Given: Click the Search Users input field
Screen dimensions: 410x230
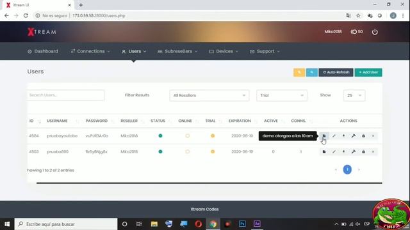Looking at the screenshot, I should tap(65, 95).
